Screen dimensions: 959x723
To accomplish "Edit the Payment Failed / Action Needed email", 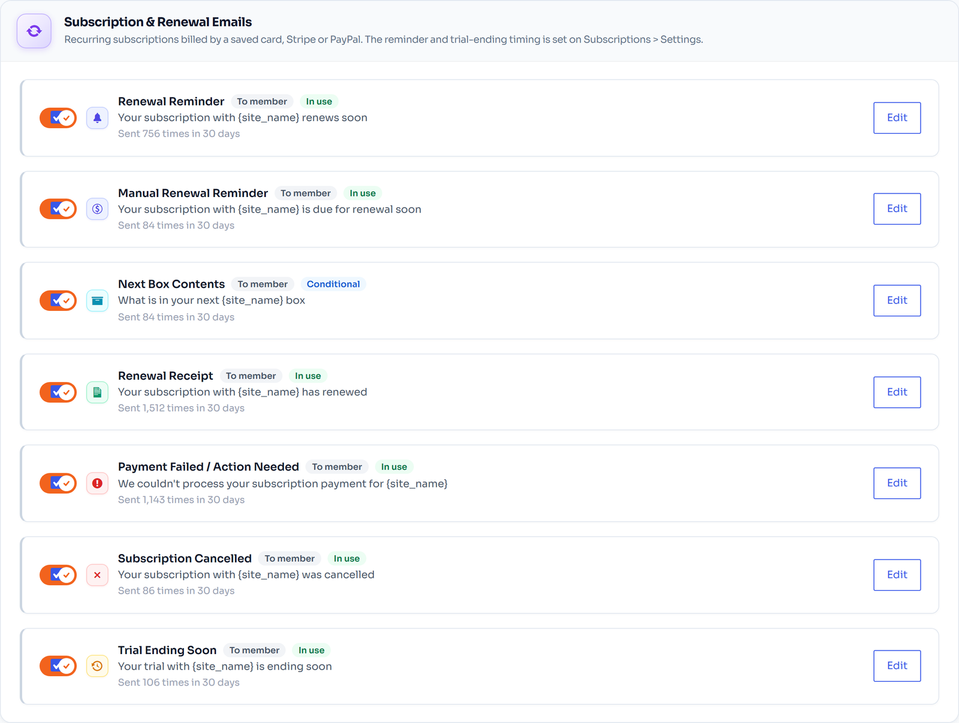I will coord(897,483).
